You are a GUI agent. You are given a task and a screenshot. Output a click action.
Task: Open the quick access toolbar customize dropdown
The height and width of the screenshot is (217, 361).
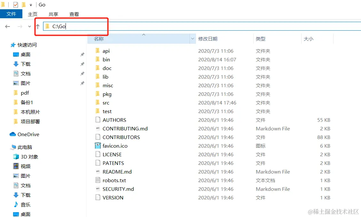click(x=31, y=5)
